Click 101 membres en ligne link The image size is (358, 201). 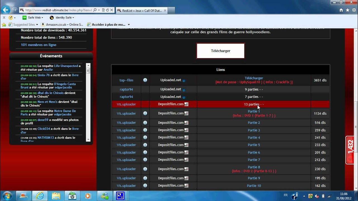pyautogui.click(x=39, y=45)
